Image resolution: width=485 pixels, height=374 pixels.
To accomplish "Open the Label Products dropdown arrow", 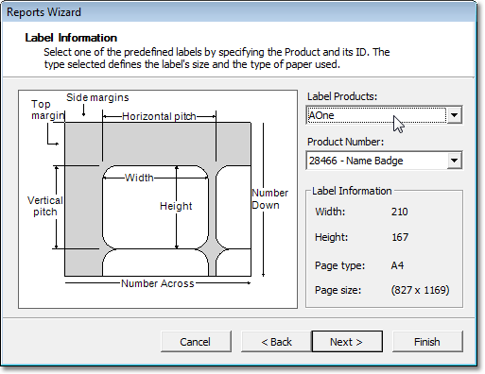I will click(454, 115).
